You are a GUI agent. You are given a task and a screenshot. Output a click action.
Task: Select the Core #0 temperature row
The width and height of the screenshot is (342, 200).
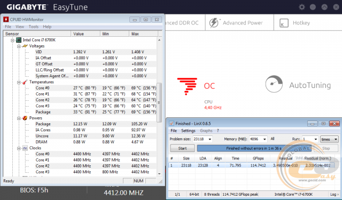95,88
